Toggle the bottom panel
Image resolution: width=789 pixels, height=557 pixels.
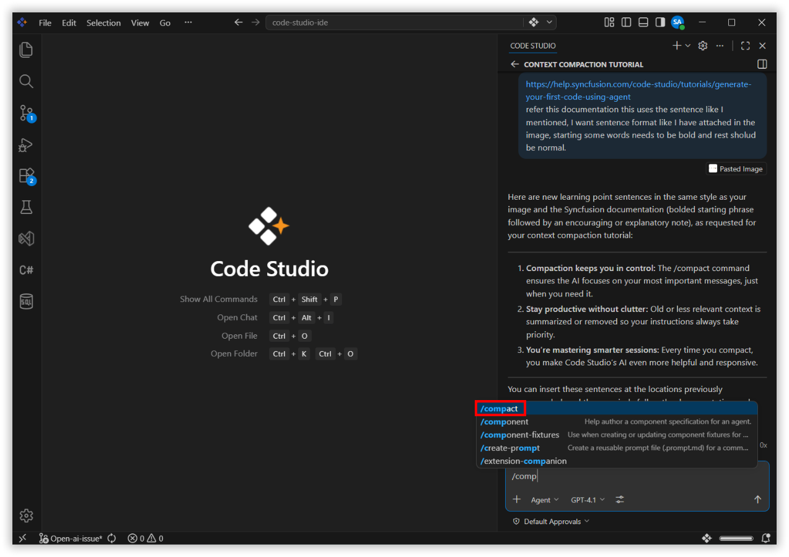pos(643,22)
